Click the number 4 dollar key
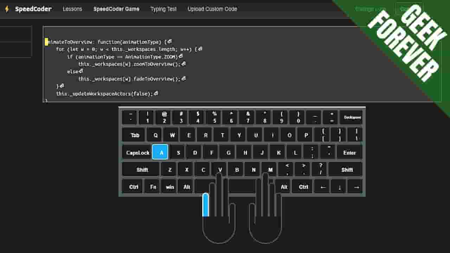 point(197,117)
